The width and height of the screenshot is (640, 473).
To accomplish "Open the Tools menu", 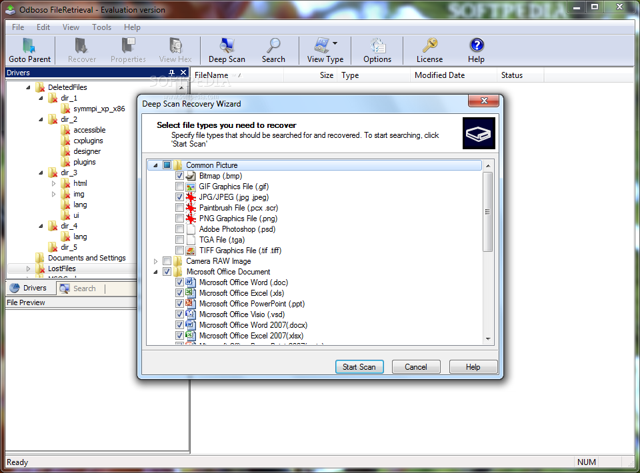I will (x=101, y=27).
